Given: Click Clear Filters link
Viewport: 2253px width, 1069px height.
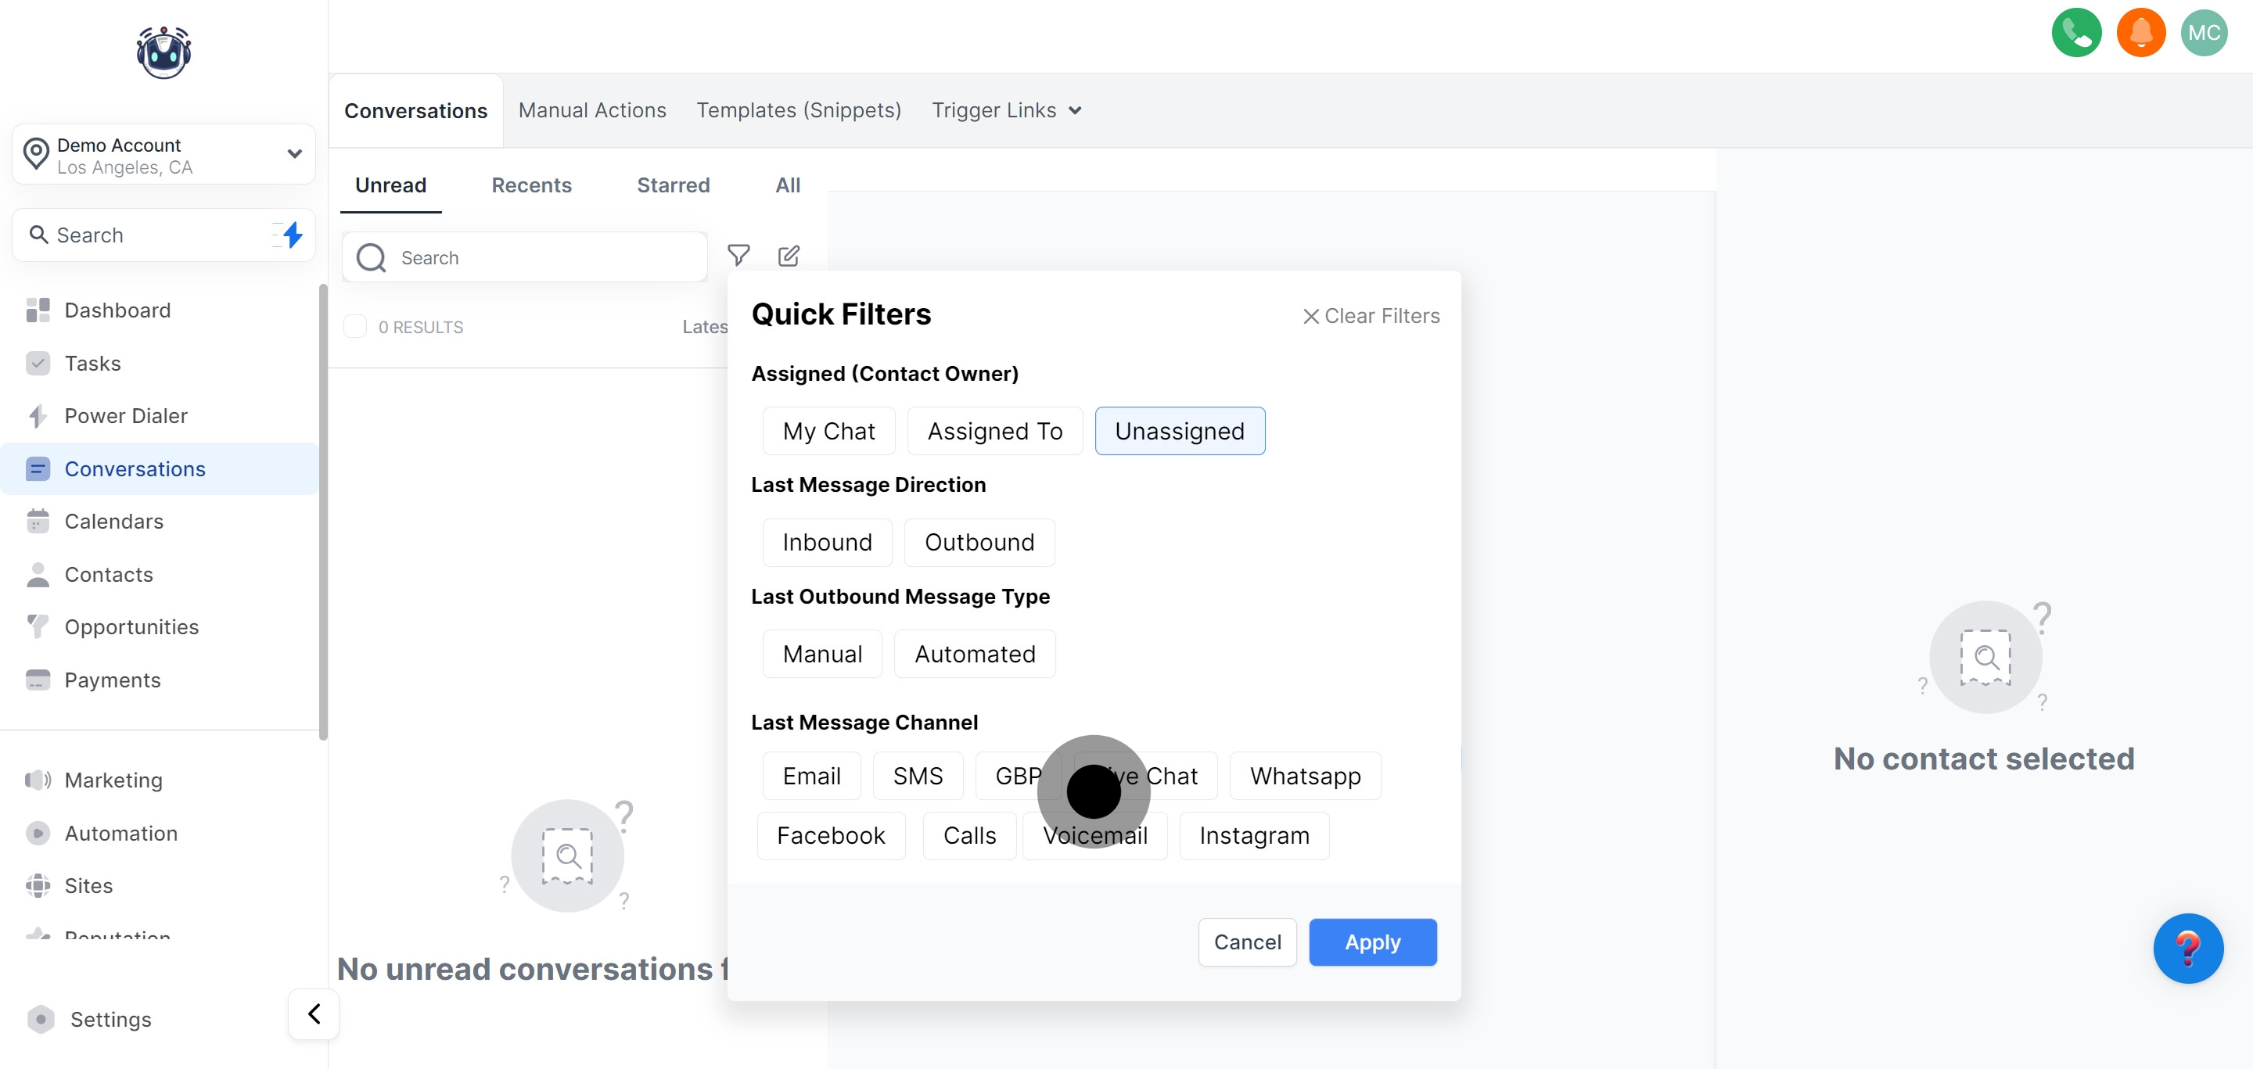Looking at the screenshot, I should point(1371,316).
